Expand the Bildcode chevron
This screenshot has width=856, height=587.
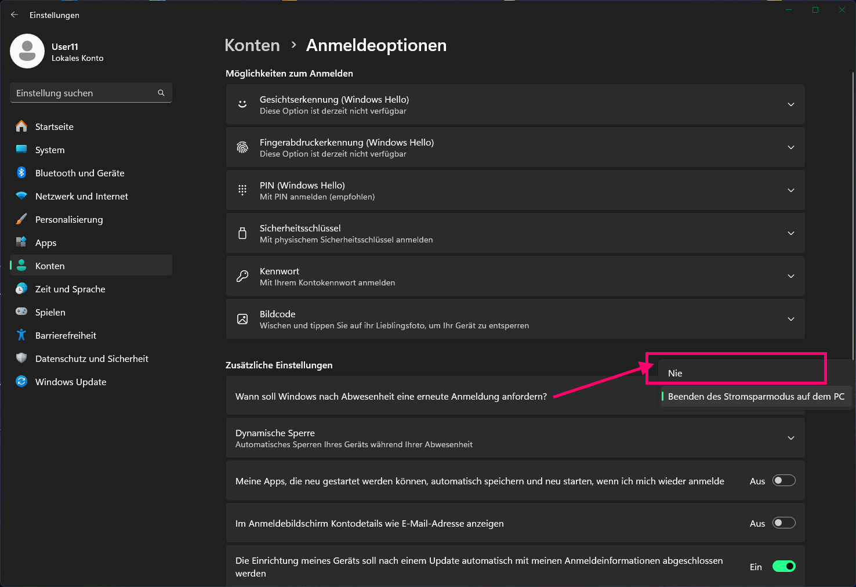pos(790,319)
